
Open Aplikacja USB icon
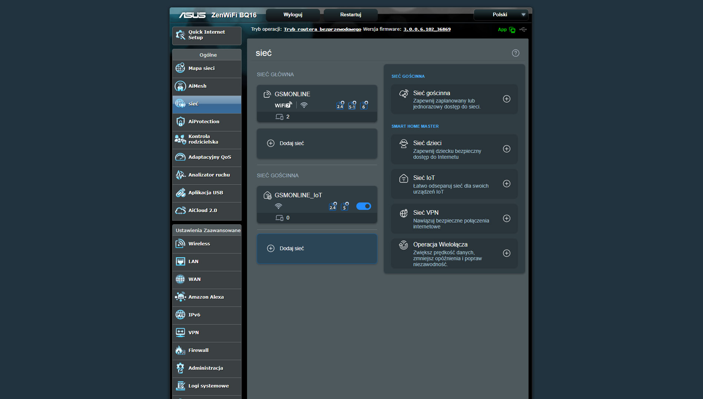(x=180, y=192)
